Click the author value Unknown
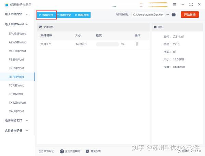The image size is (205, 156). tap(179, 67)
